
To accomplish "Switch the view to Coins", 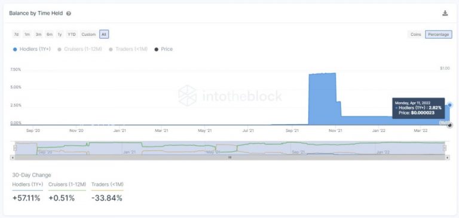I will click(x=415, y=35).
